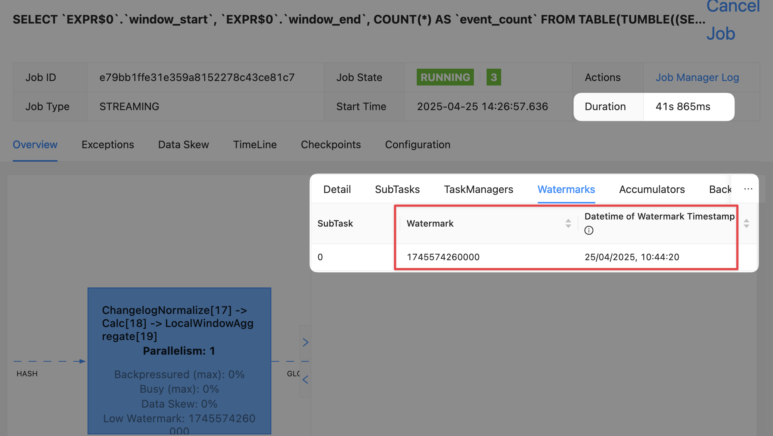The height and width of the screenshot is (436, 773).
Task: Open the Data Skew tab
Action: (x=183, y=144)
